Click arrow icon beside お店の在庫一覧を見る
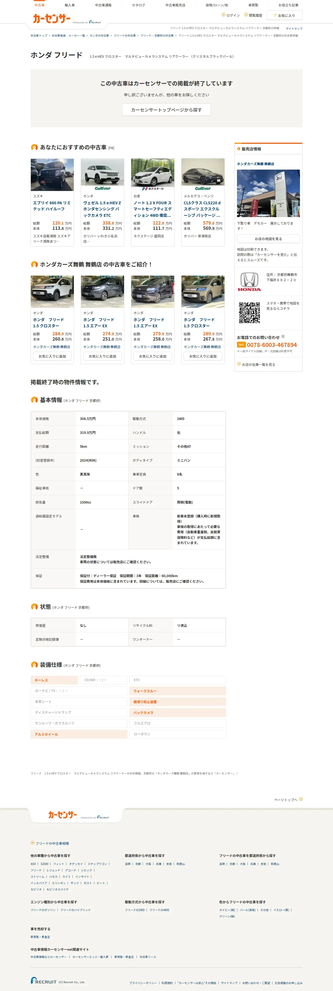This screenshot has width=333, height=991. point(239,364)
